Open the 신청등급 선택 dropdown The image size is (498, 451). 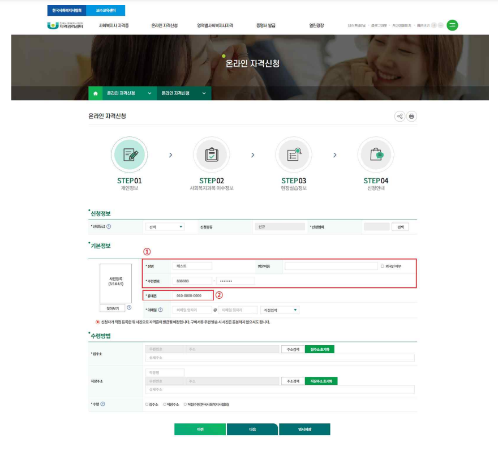pos(164,226)
